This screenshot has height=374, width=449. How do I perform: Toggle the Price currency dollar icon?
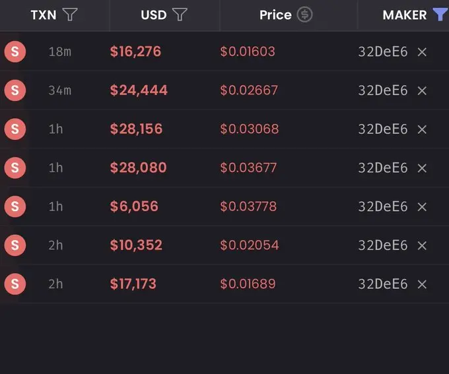tap(304, 15)
